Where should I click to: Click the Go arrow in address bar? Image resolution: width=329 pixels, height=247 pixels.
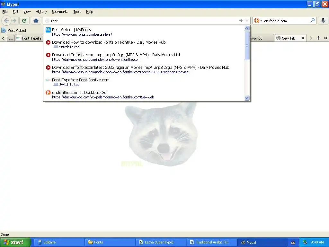point(241,21)
